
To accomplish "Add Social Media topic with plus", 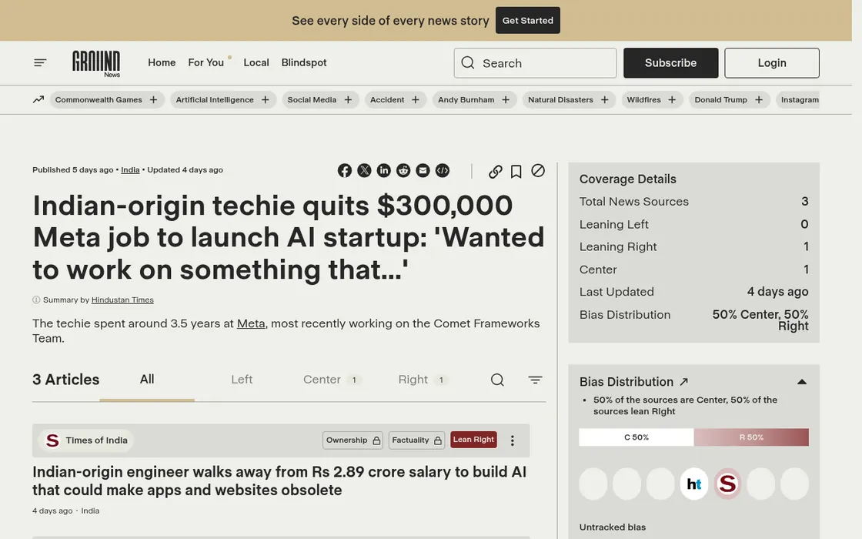I will [348, 99].
